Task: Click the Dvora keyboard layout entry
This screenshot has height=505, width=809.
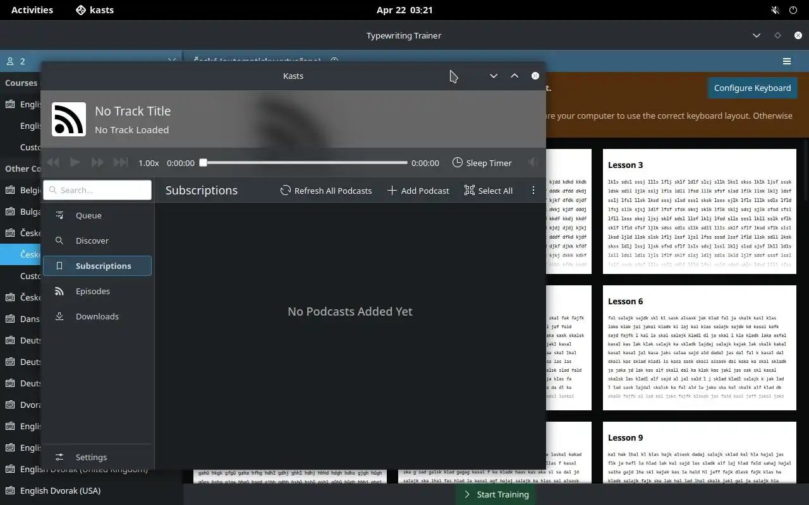Action: tap(20, 405)
